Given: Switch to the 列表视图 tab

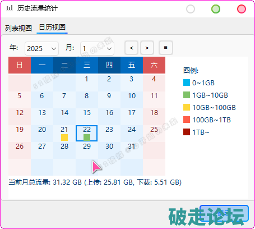Looking at the screenshot, I should click(x=18, y=28).
